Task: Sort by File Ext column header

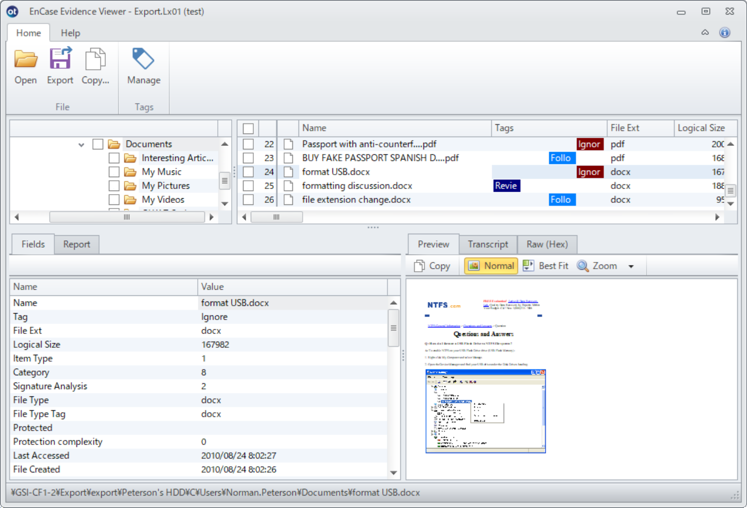Action: tap(640, 128)
